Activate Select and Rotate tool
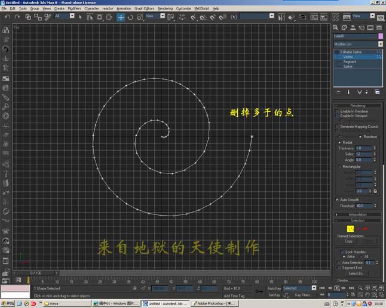386x308 pixels. point(130,17)
